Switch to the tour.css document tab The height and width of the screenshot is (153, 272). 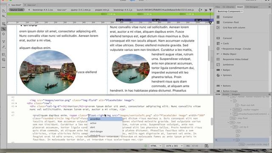31,5
